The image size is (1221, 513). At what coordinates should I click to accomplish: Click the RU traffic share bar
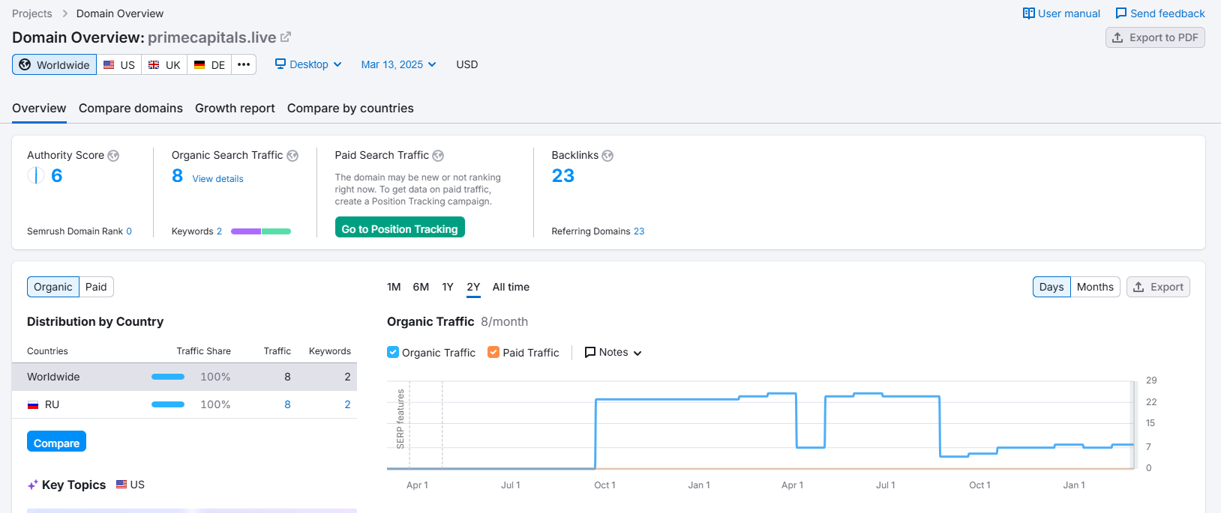(x=168, y=404)
